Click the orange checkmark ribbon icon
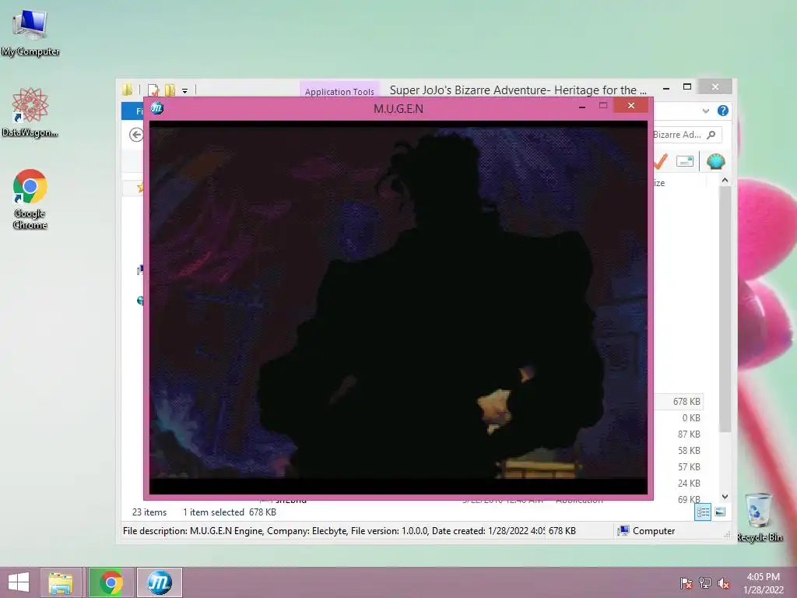 tap(660, 162)
